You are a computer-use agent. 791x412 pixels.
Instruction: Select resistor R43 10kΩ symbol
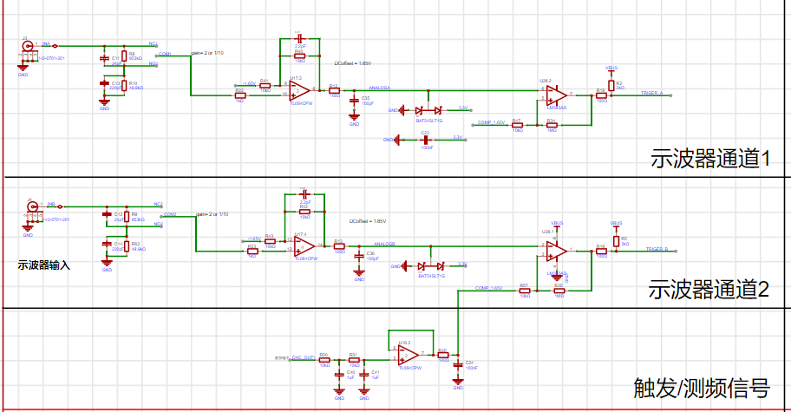[270, 241]
